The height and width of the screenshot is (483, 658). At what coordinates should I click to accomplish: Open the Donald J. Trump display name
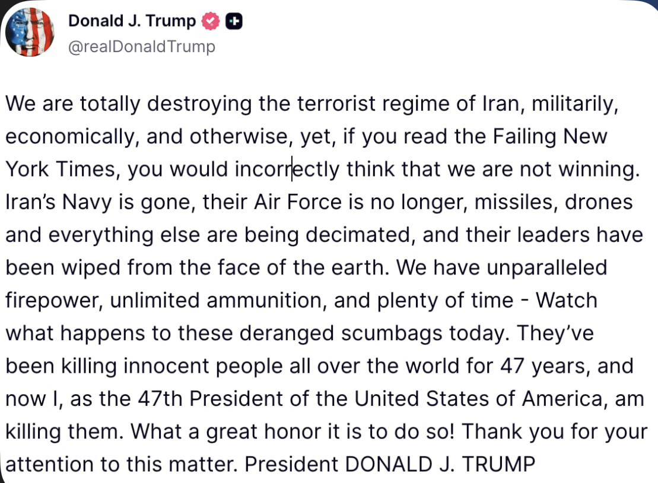(132, 21)
